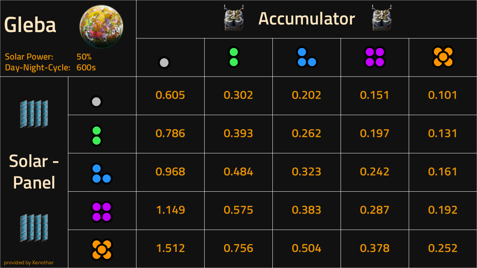Click the cell showing value 0.252
Image resolution: width=477 pixels, height=268 pixels.
click(443, 249)
